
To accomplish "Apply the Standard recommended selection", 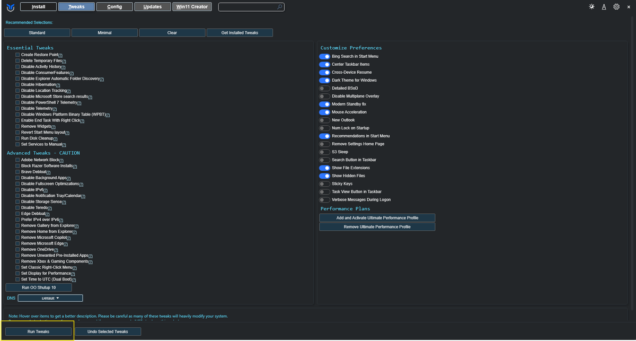I will click(x=37, y=33).
